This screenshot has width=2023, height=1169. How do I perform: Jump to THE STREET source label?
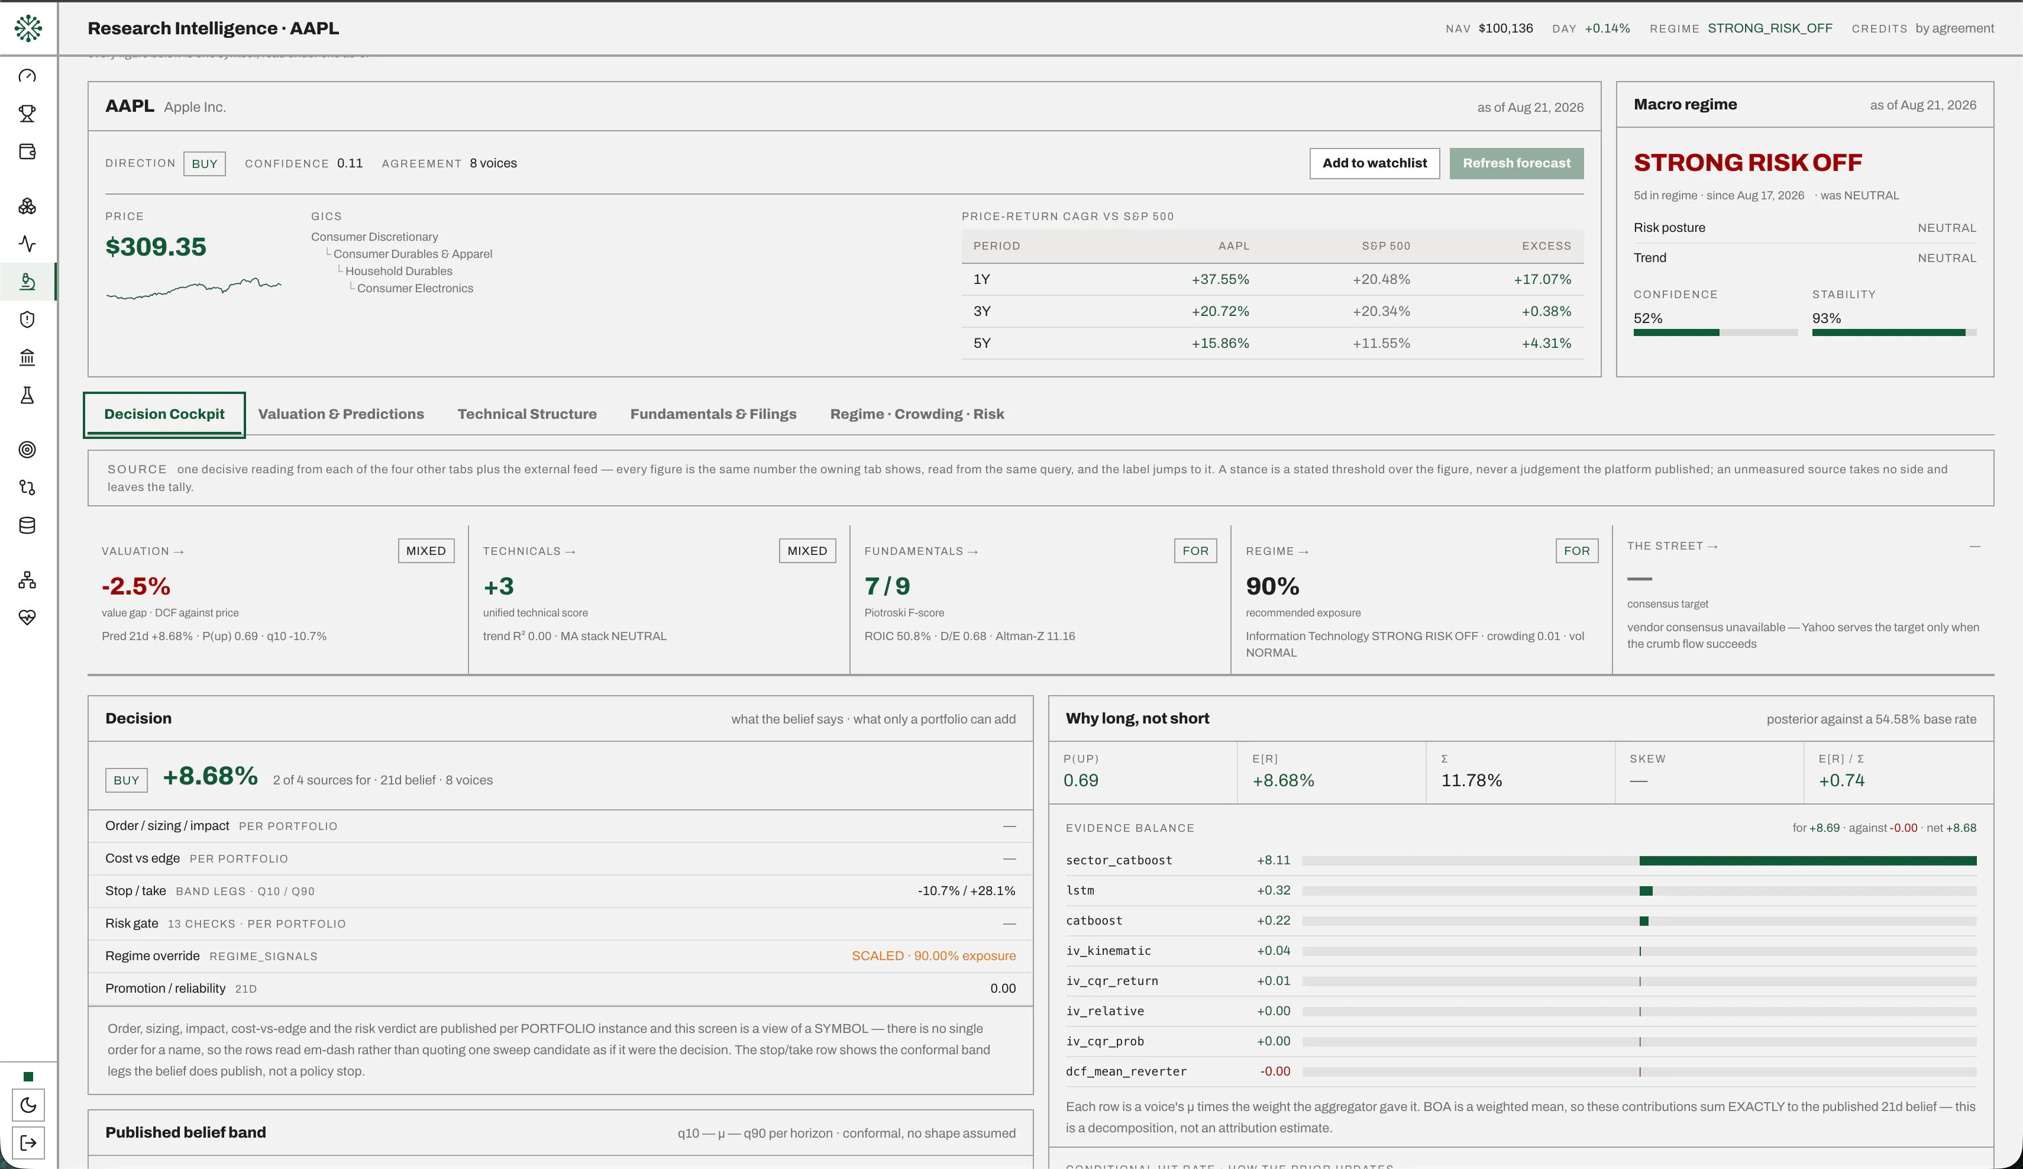[1672, 546]
